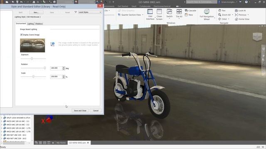Click the Rotation value spinner arrows
The image size is (266, 149).
tap(64, 68)
